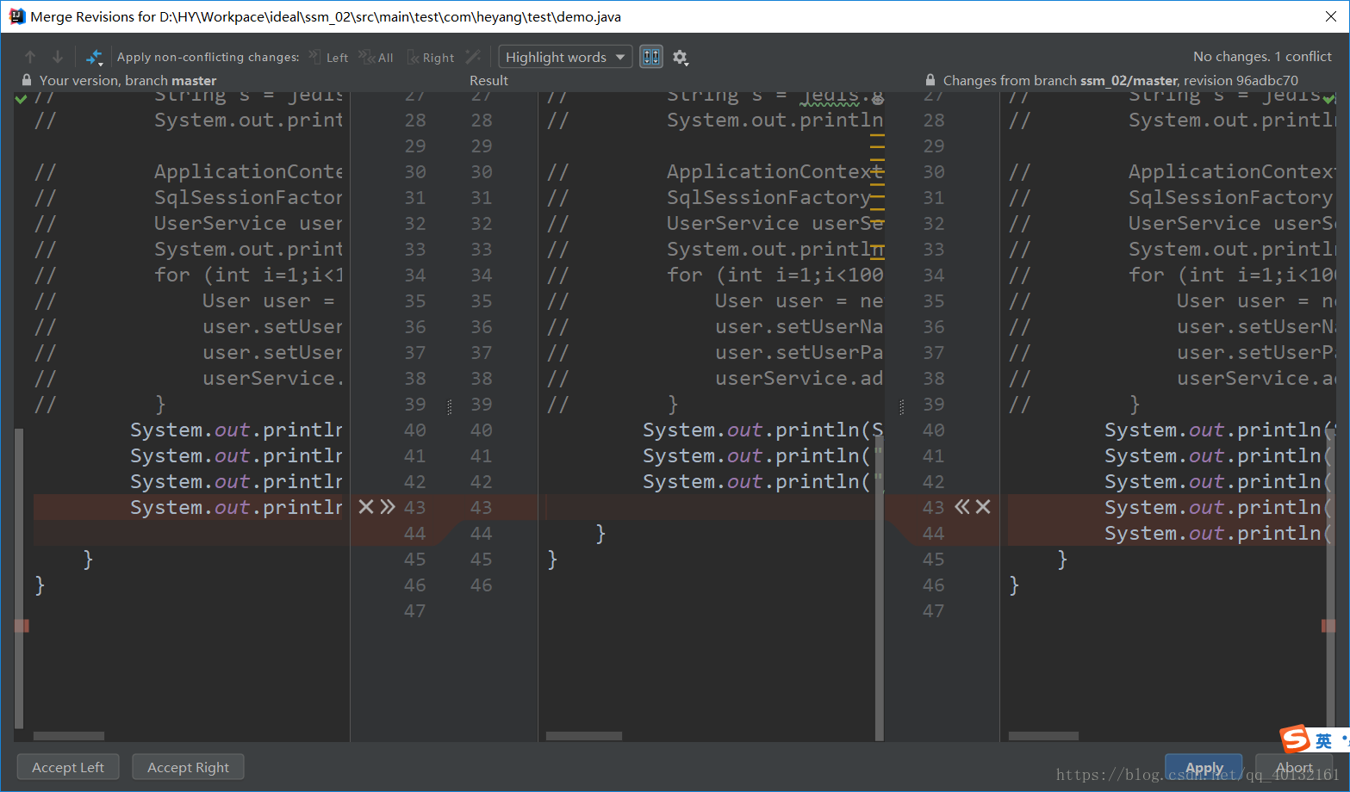
Task: Go to previous difference arrow
Action: coord(30,57)
